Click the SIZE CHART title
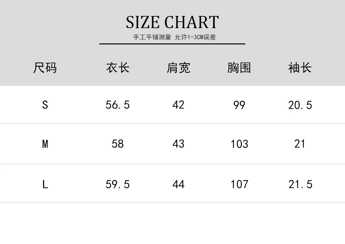Viewport: 345px width, 244px height. click(172, 22)
